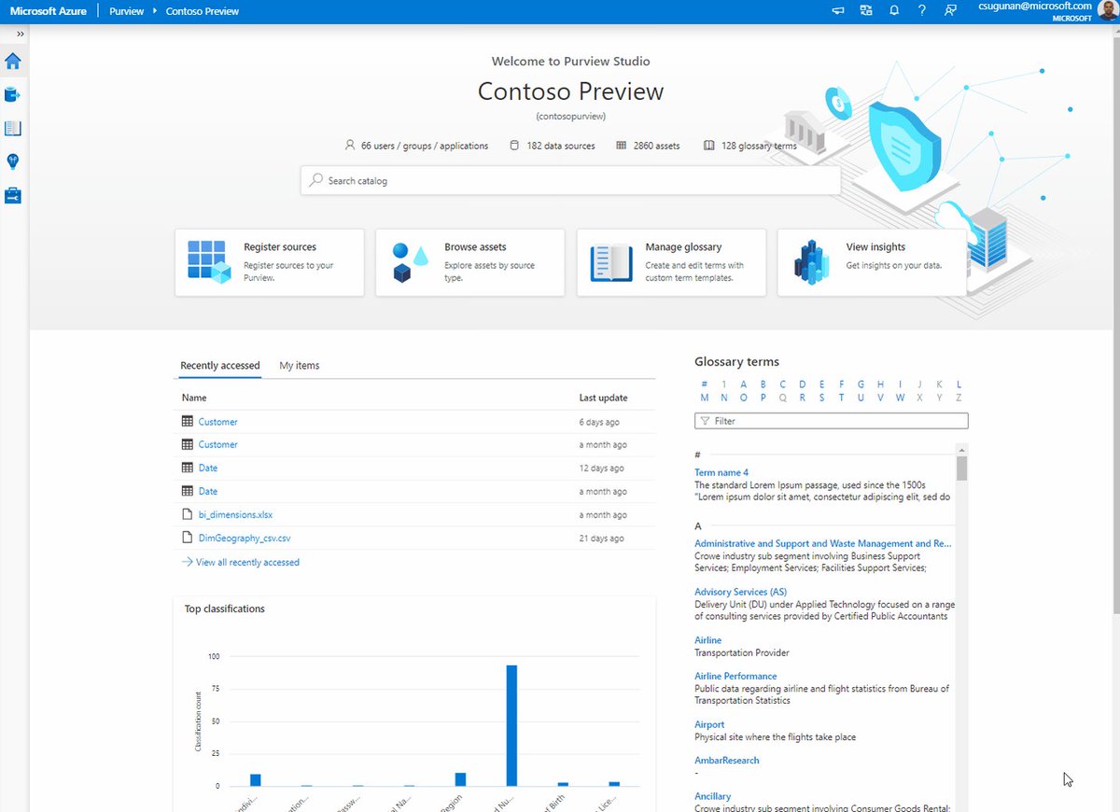Click the 128 glossary terms statistic
Screen dimensions: 1120x812
(x=750, y=146)
